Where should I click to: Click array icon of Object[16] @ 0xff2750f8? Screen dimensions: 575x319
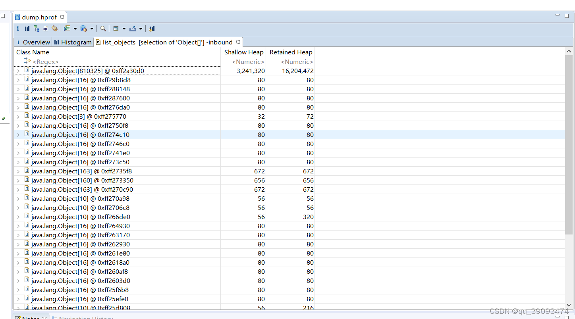pos(27,125)
